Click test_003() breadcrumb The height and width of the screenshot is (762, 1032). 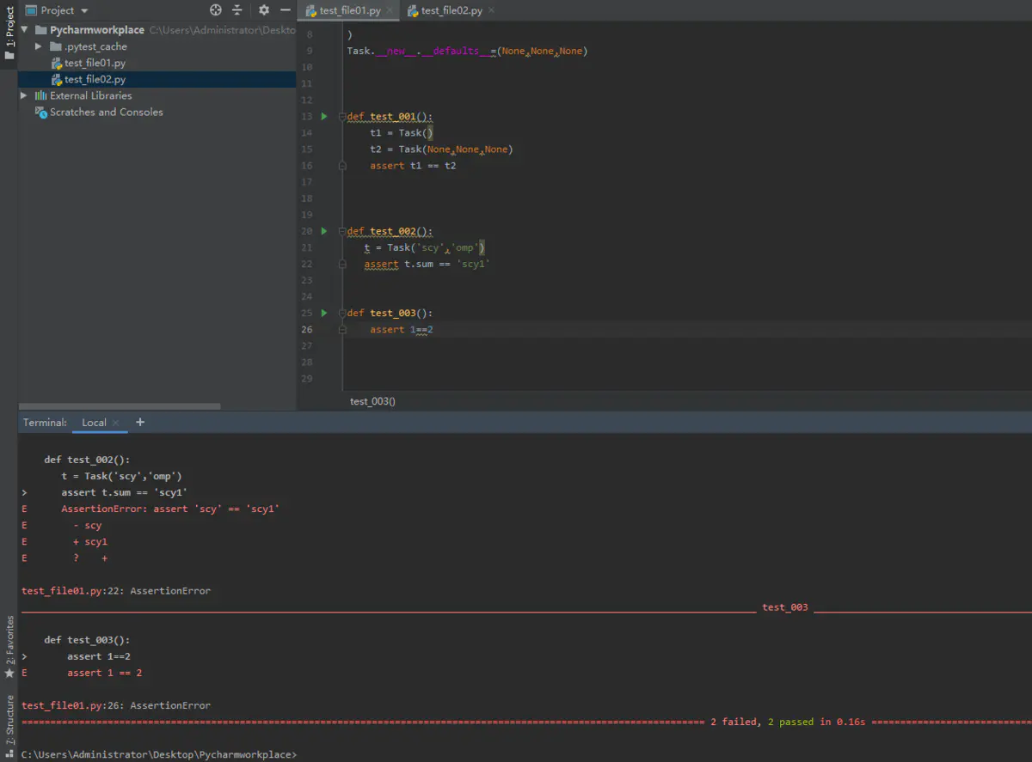(x=372, y=401)
